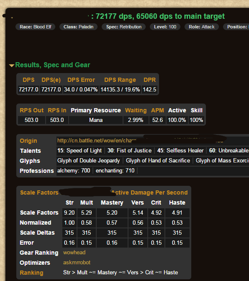Click the Ranking label at bottom
Viewport: 249px width, 281px height.
31,273
